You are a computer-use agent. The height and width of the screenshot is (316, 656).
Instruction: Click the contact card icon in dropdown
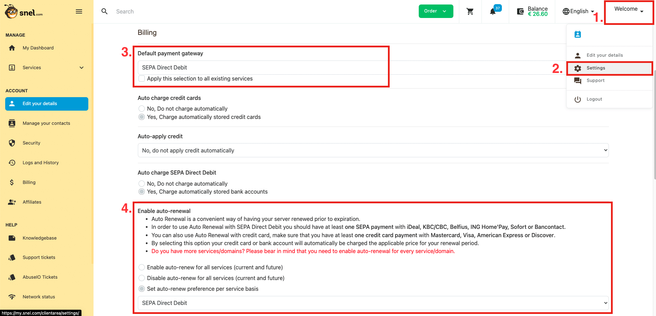point(578,34)
